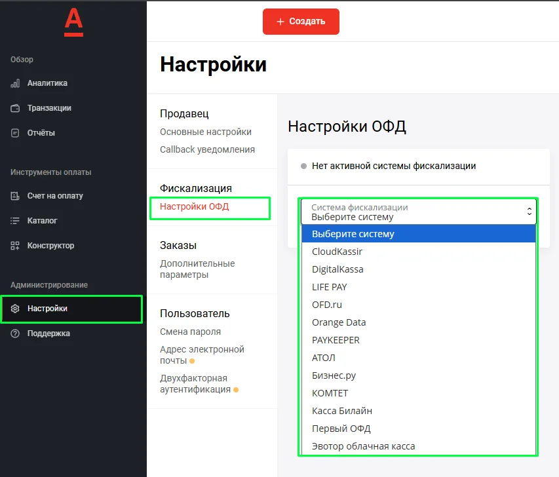The width and height of the screenshot is (559, 477).
Task: Click the Продавец section heading
Action: pyautogui.click(x=184, y=114)
